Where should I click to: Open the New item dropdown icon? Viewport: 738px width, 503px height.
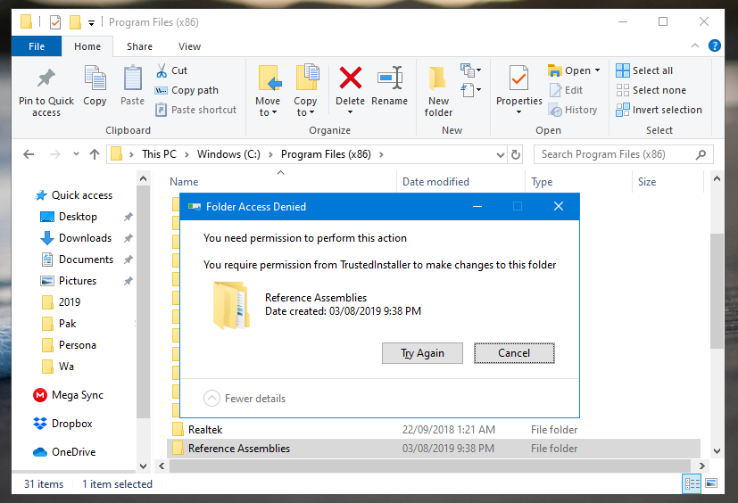[470, 70]
